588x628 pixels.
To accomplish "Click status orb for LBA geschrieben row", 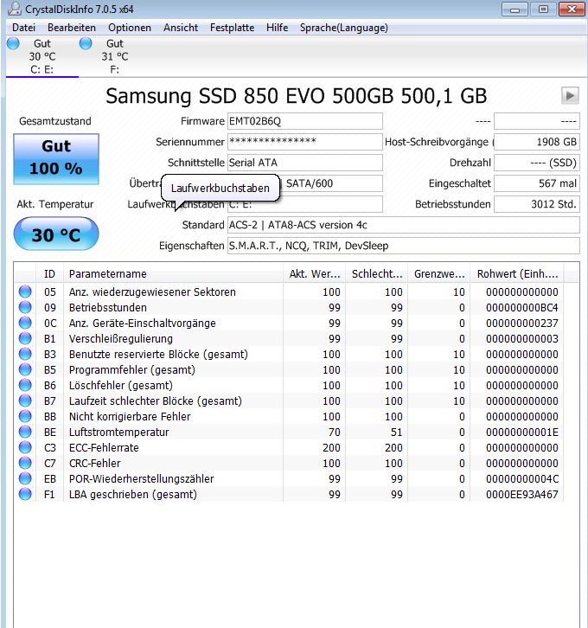I will [25, 494].
